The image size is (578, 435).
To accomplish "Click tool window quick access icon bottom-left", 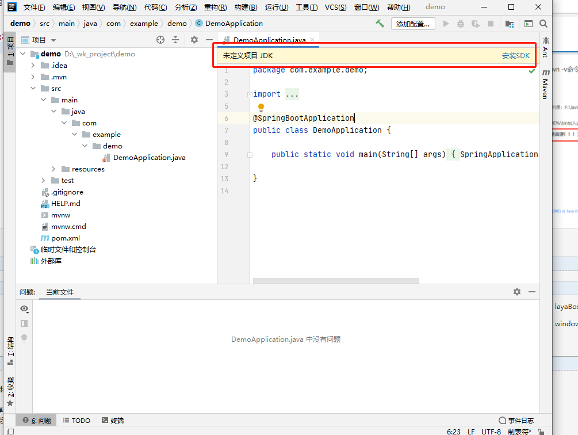I will click(11, 432).
